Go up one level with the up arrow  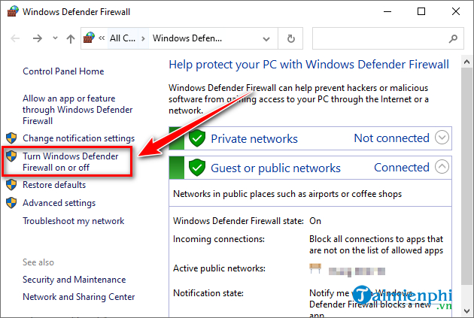[71, 38]
